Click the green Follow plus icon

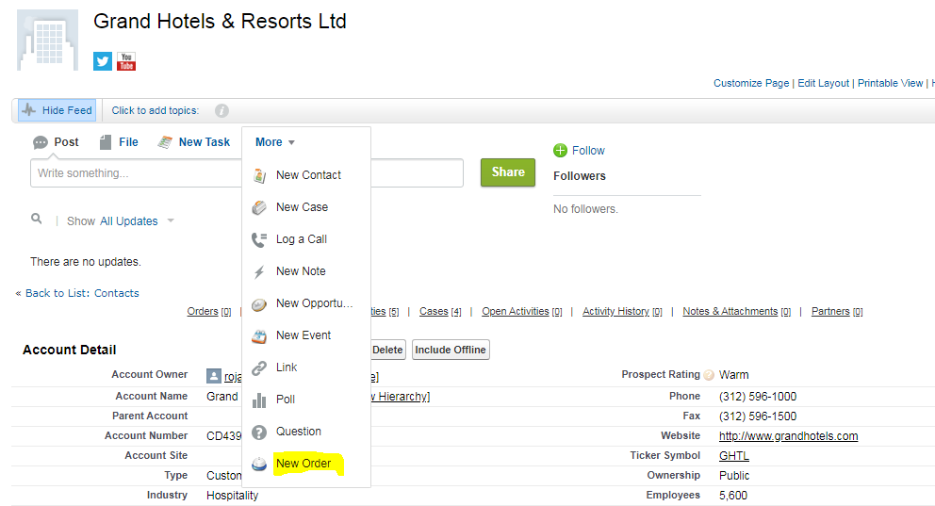coord(560,150)
